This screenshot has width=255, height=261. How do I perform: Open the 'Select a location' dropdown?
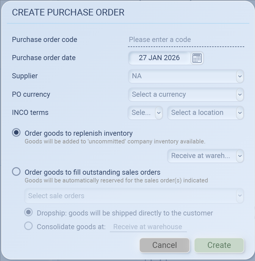(202, 113)
